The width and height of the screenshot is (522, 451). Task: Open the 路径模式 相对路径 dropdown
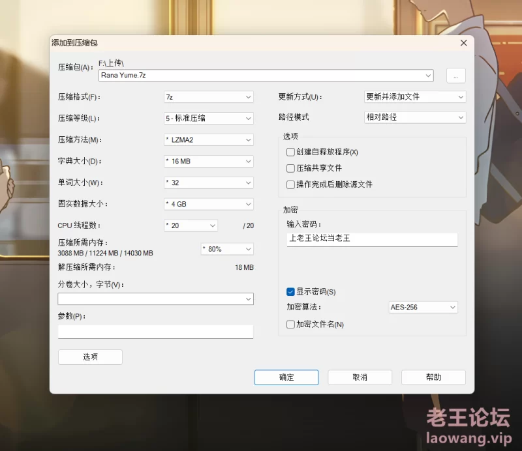pyautogui.click(x=415, y=117)
